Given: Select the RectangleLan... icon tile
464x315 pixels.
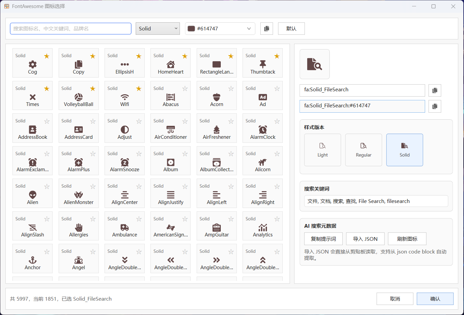Looking at the screenshot, I should (x=217, y=63).
